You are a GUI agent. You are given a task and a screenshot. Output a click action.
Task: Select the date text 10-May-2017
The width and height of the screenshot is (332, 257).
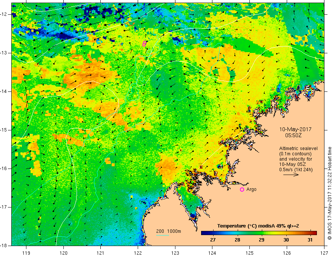tap(295, 129)
